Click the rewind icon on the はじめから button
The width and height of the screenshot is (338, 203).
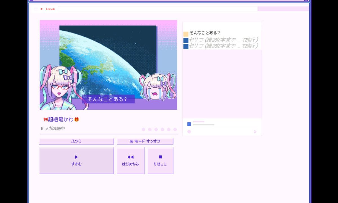coord(130,157)
